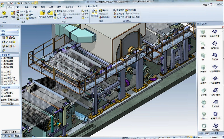Toggle the 显示光滑边 checkbox
224x139 pixels.
point(2,67)
